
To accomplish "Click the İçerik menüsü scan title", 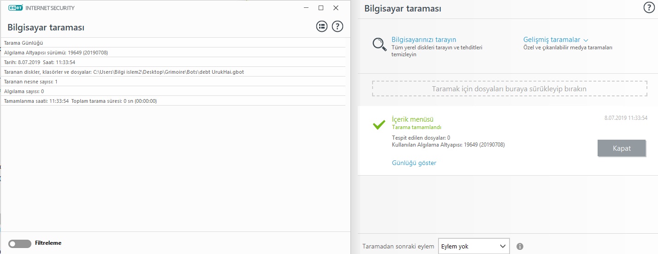I will point(412,119).
